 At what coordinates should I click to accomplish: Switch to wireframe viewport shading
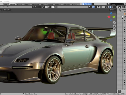pos(106,7)
